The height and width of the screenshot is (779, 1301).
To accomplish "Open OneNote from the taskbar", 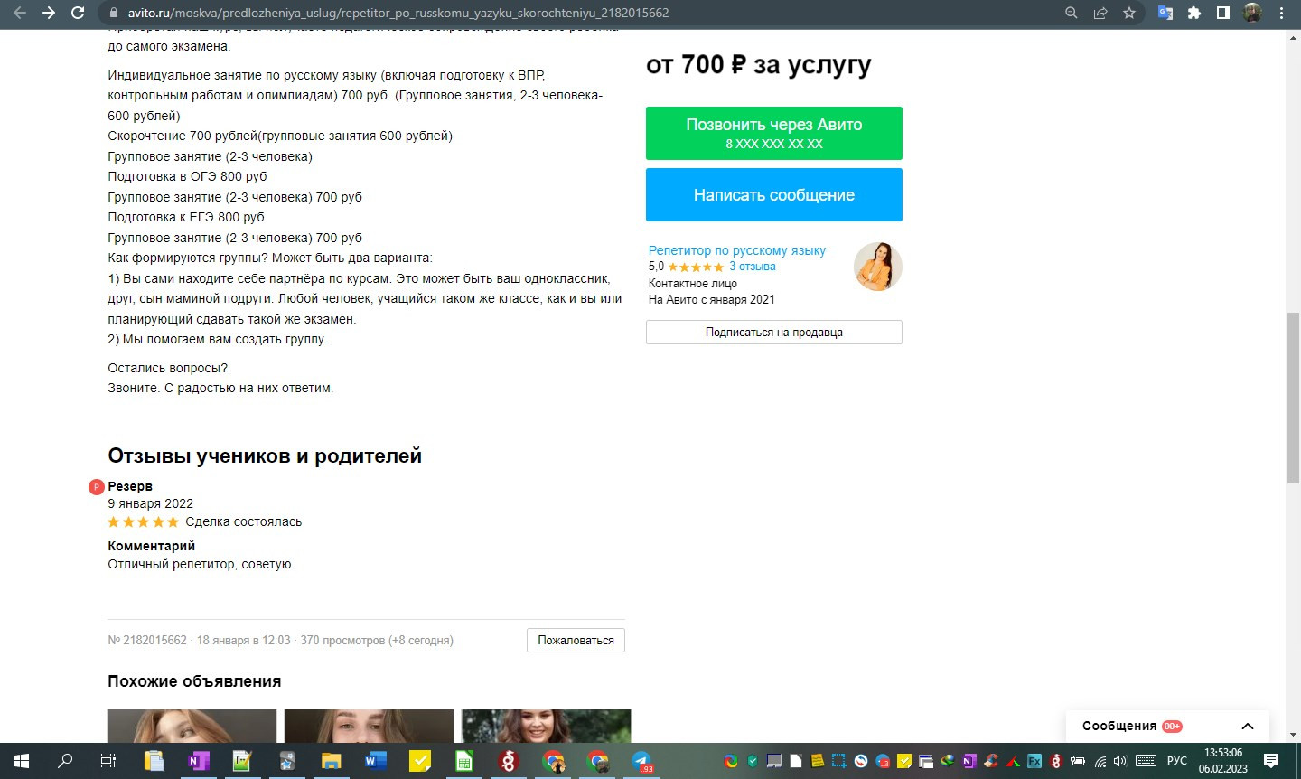I will point(198,761).
